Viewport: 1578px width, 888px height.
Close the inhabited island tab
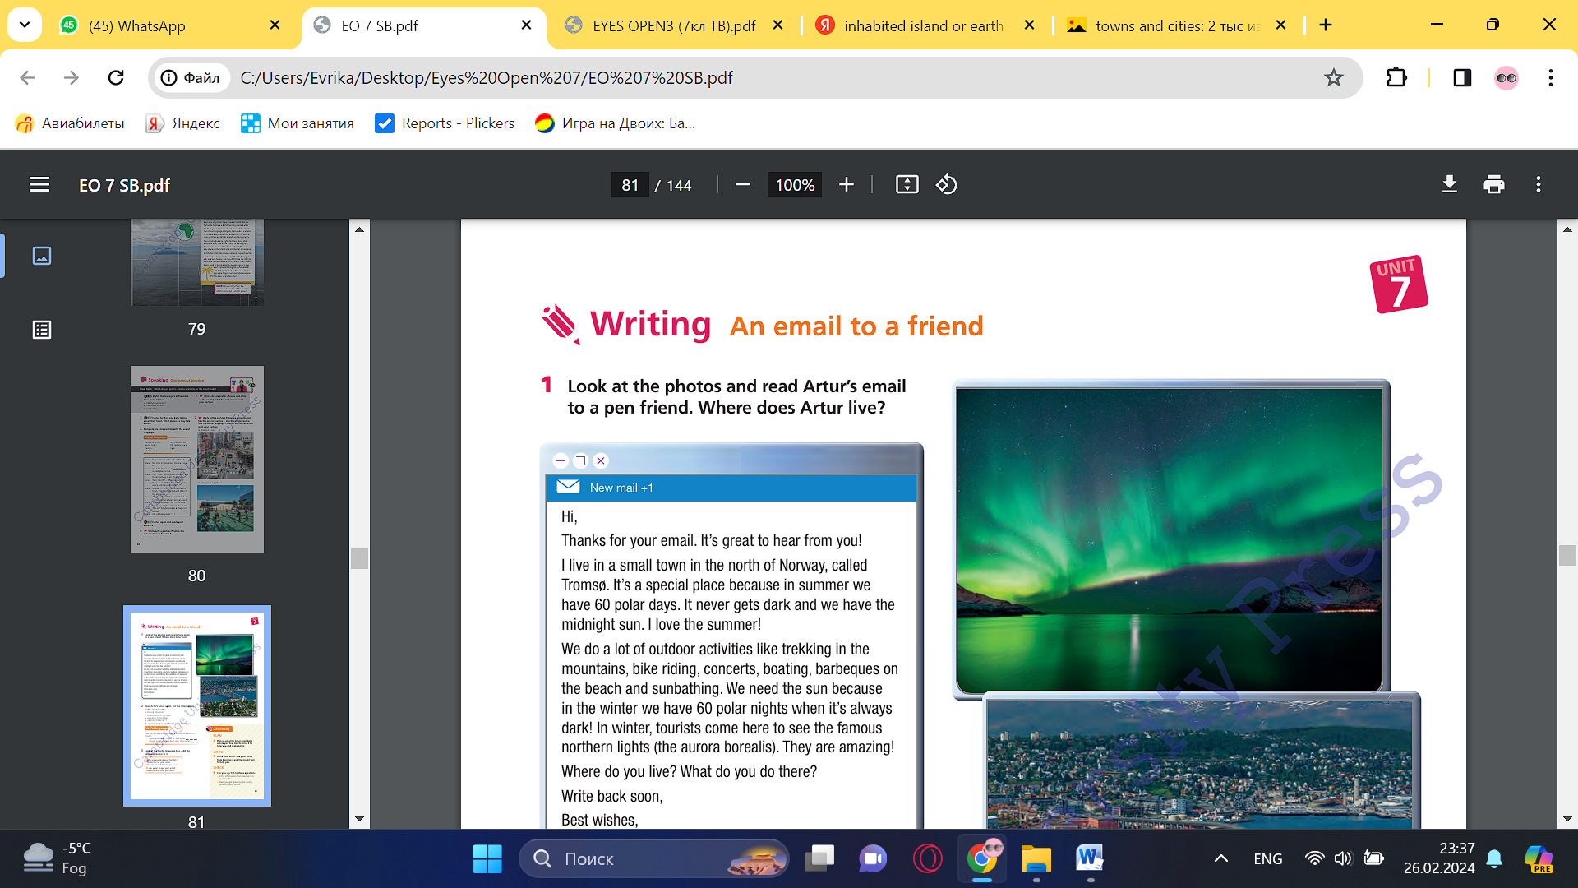pos(1029,25)
